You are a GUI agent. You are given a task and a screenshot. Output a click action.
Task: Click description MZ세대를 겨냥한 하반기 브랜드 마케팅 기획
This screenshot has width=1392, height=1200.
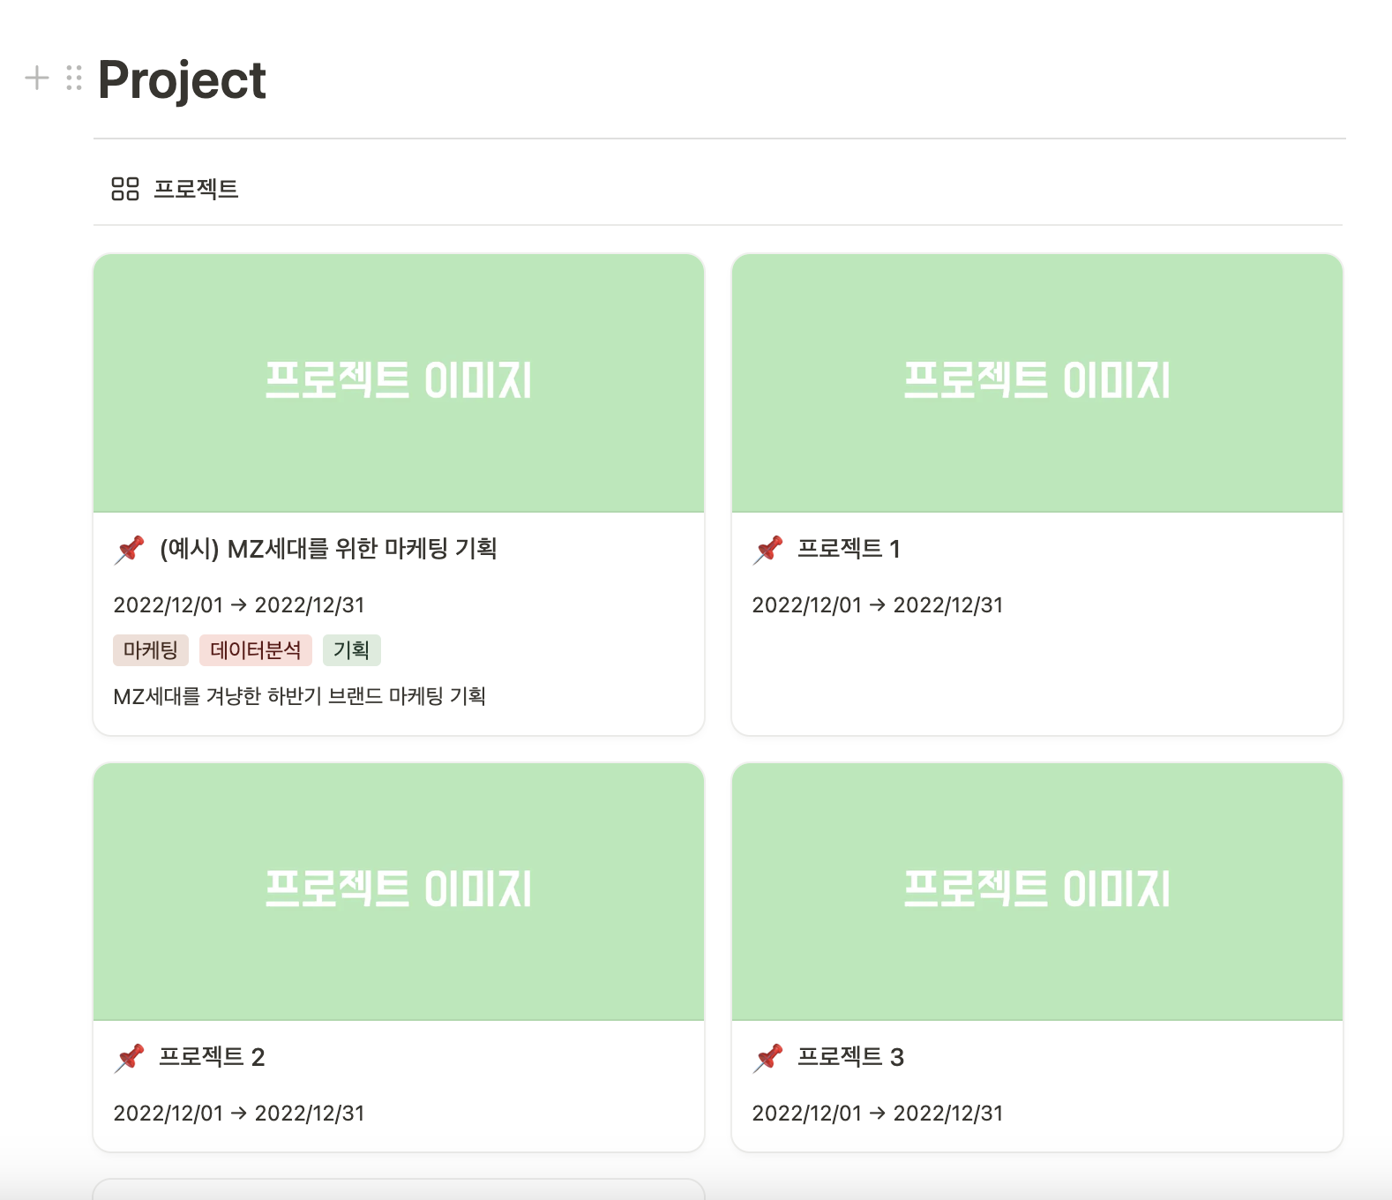(x=300, y=696)
